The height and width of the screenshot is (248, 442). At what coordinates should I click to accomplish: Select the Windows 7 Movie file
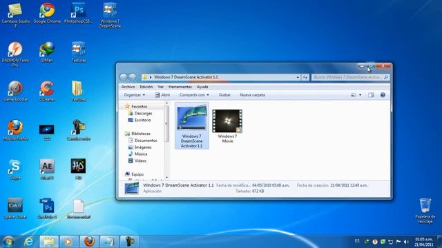(227, 125)
